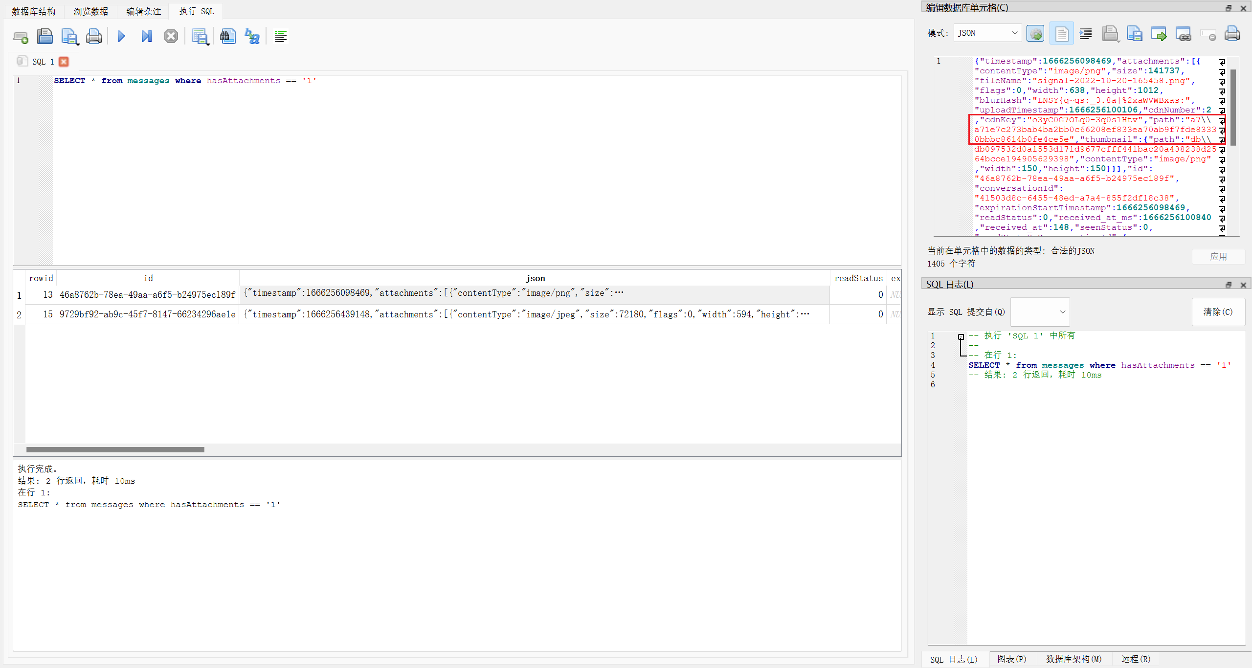Click the id column header
This screenshot has width=1252, height=668.
click(148, 278)
